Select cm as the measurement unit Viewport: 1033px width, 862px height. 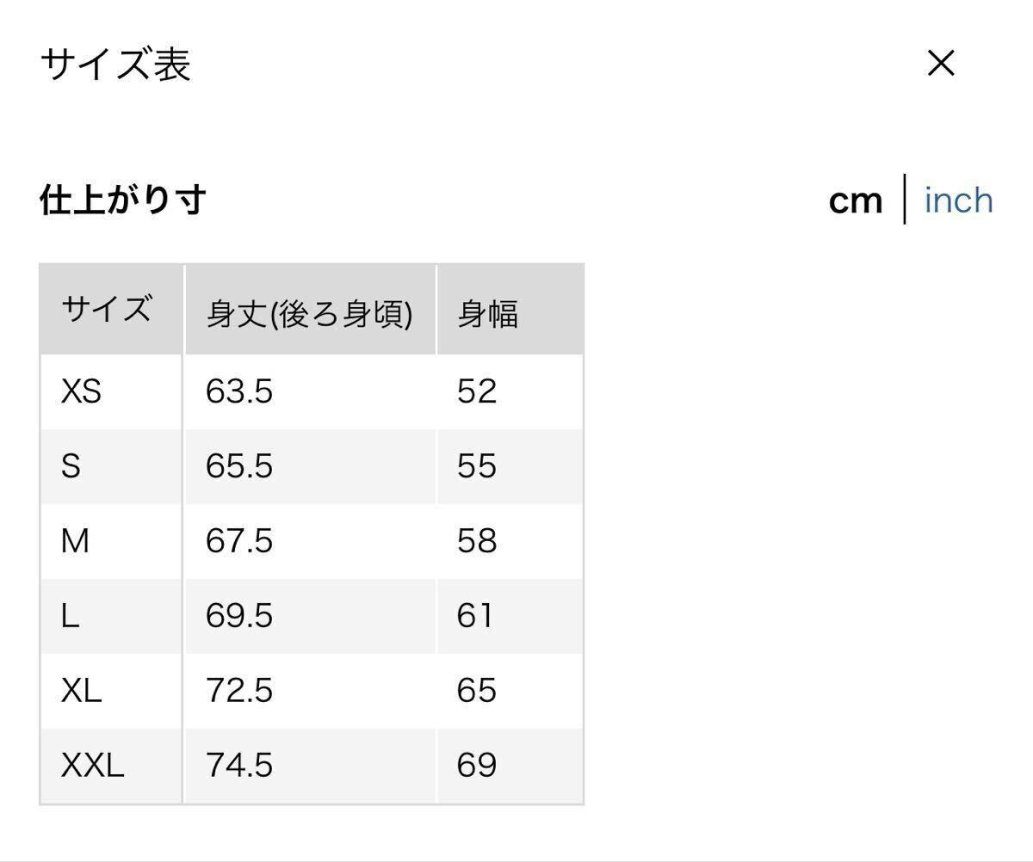(x=856, y=200)
